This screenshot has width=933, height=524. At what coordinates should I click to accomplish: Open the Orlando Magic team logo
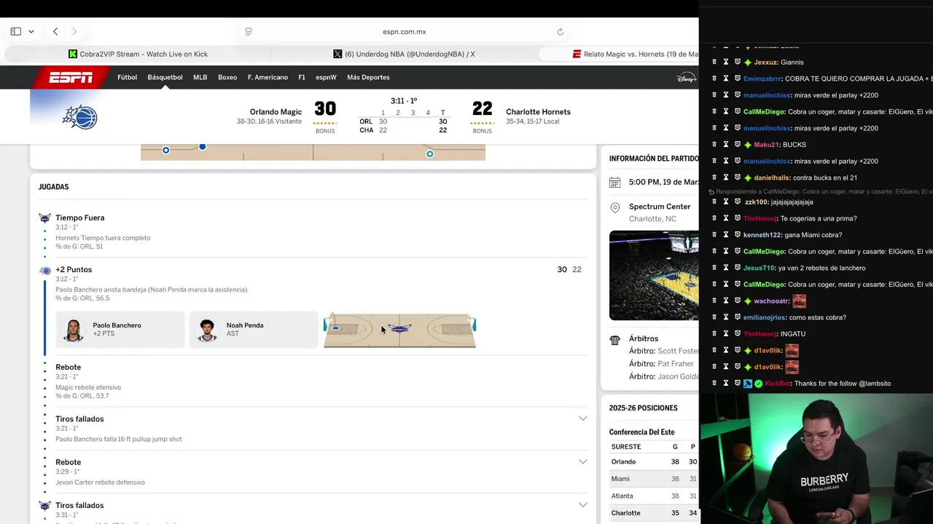(79, 117)
